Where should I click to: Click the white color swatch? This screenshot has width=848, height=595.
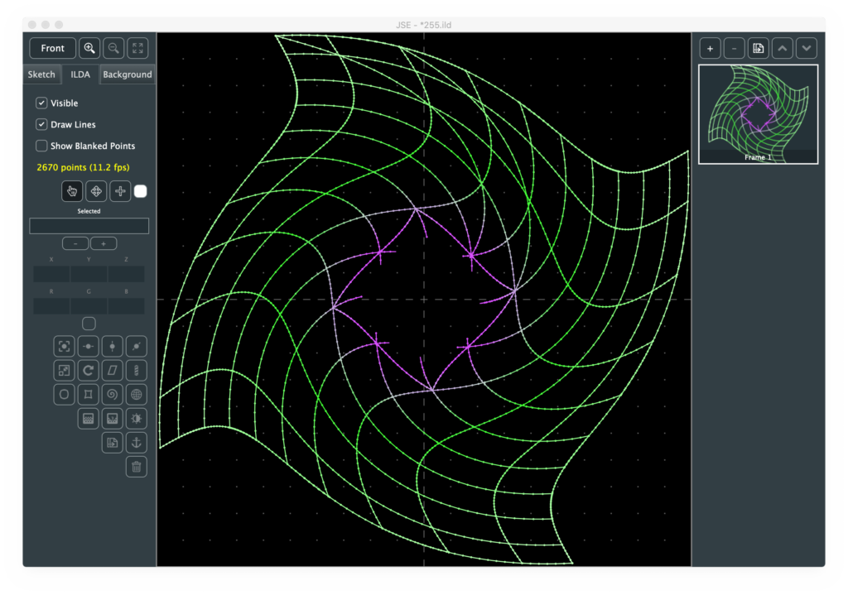click(x=141, y=191)
